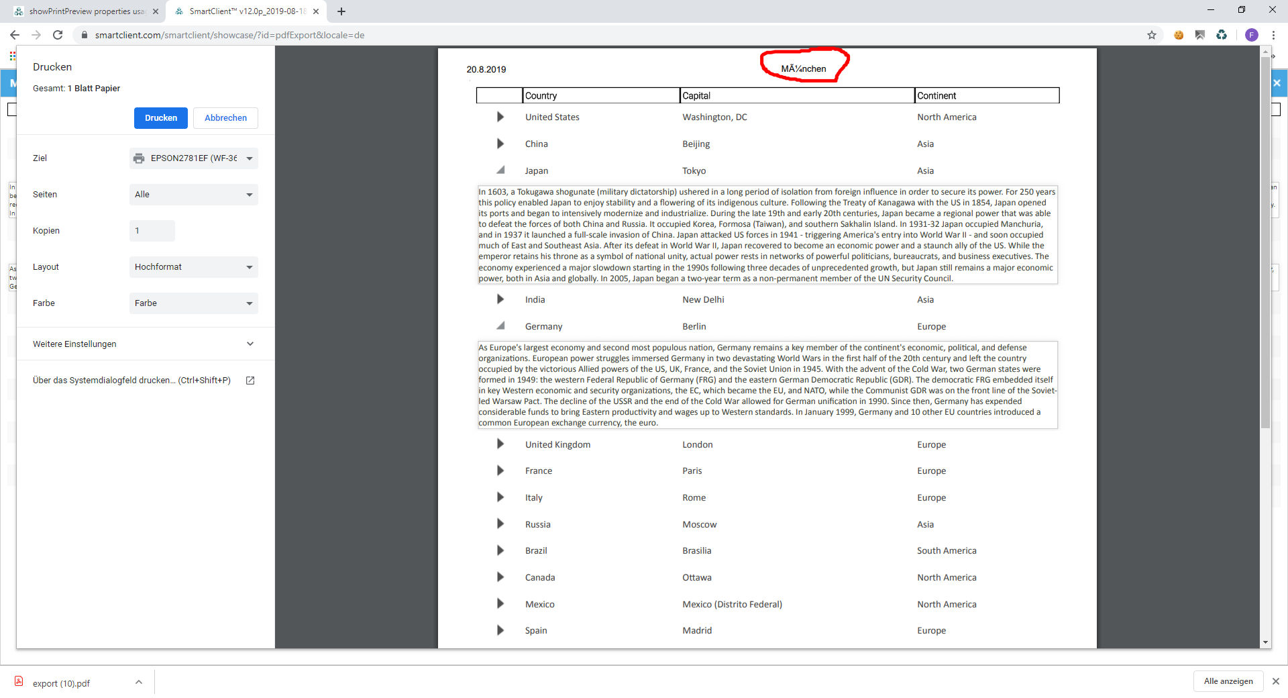
Task: Open the export (10).pdf options chevron
Action: (139, 682)
